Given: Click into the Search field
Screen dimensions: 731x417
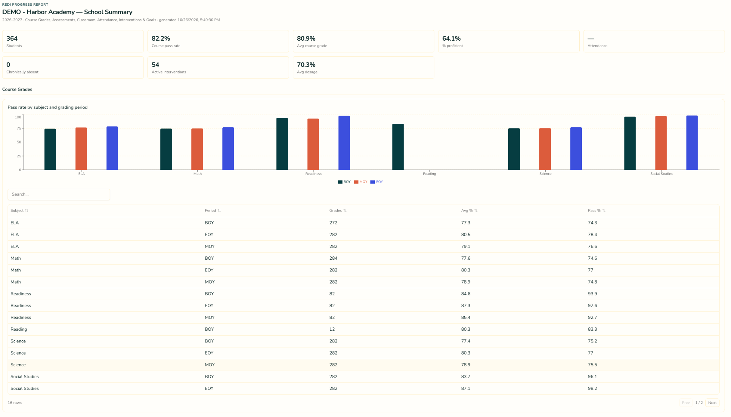Looking at the screenshot, I should [x=59, y=194].
